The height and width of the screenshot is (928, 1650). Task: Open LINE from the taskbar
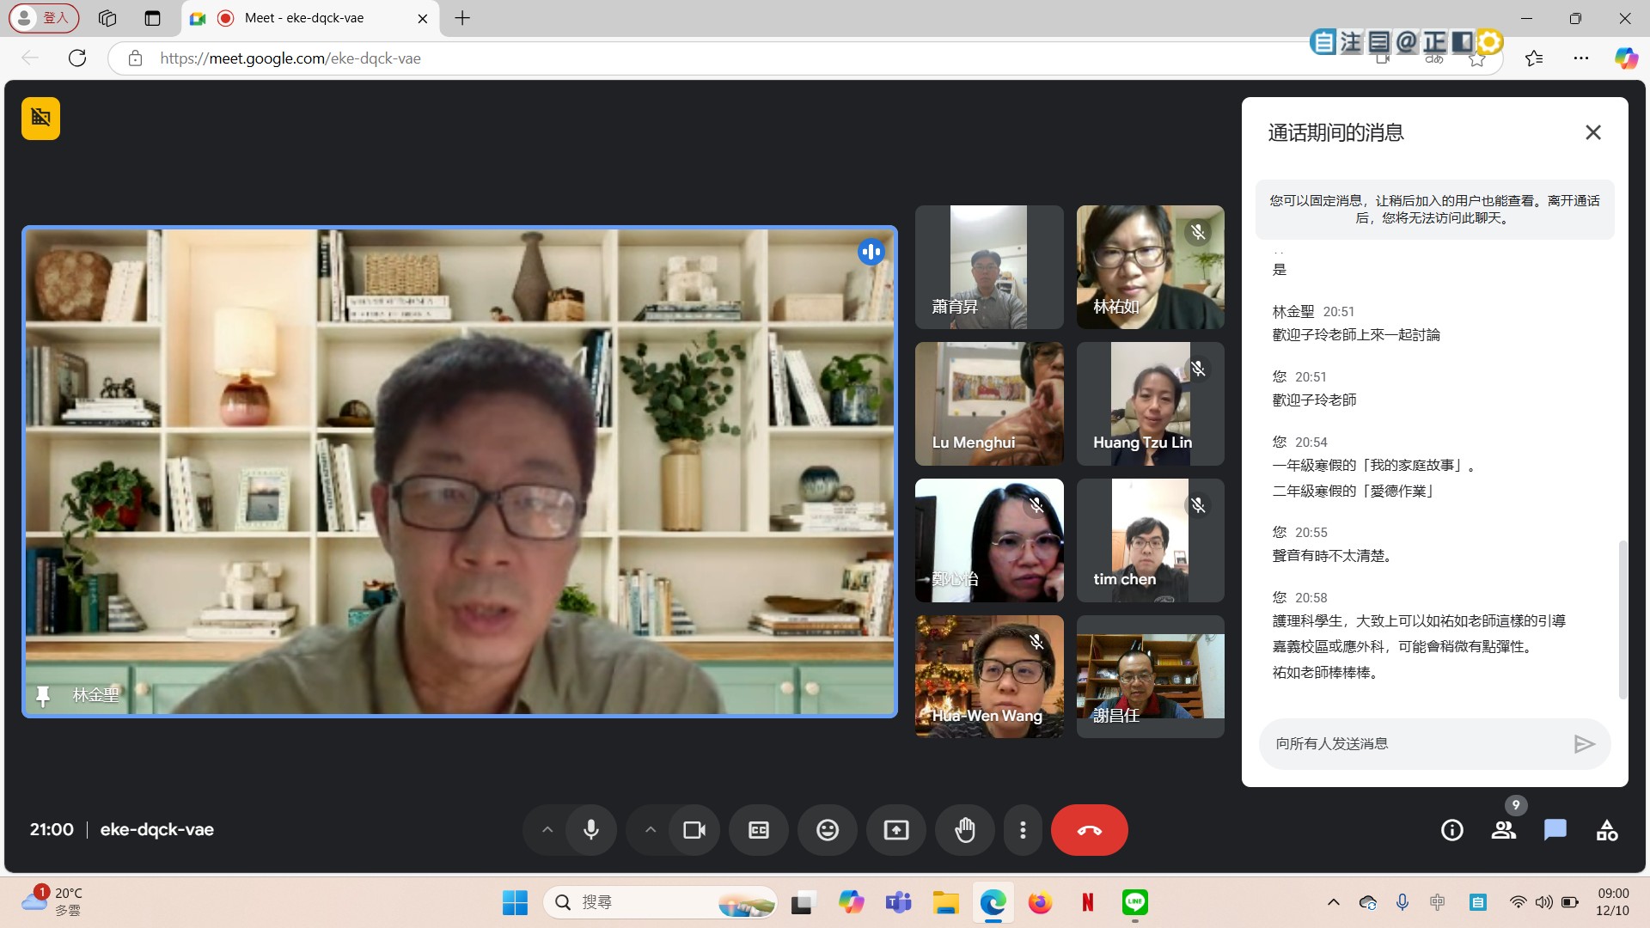click(x=1135, y=902)
